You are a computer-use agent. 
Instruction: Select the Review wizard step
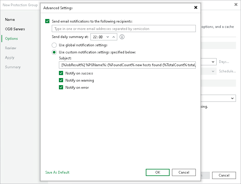point(11,48)
